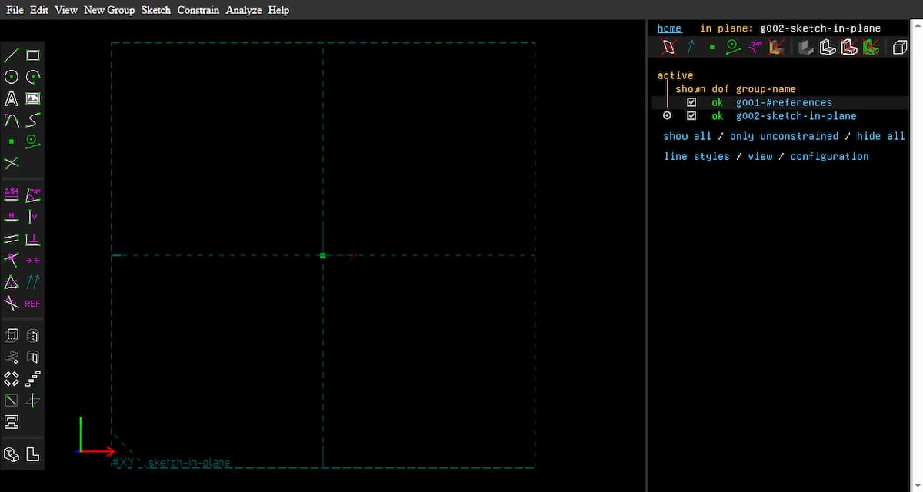Click the 'show all' link
This screenshot has height=492, width=923.
tap(688, 136)
